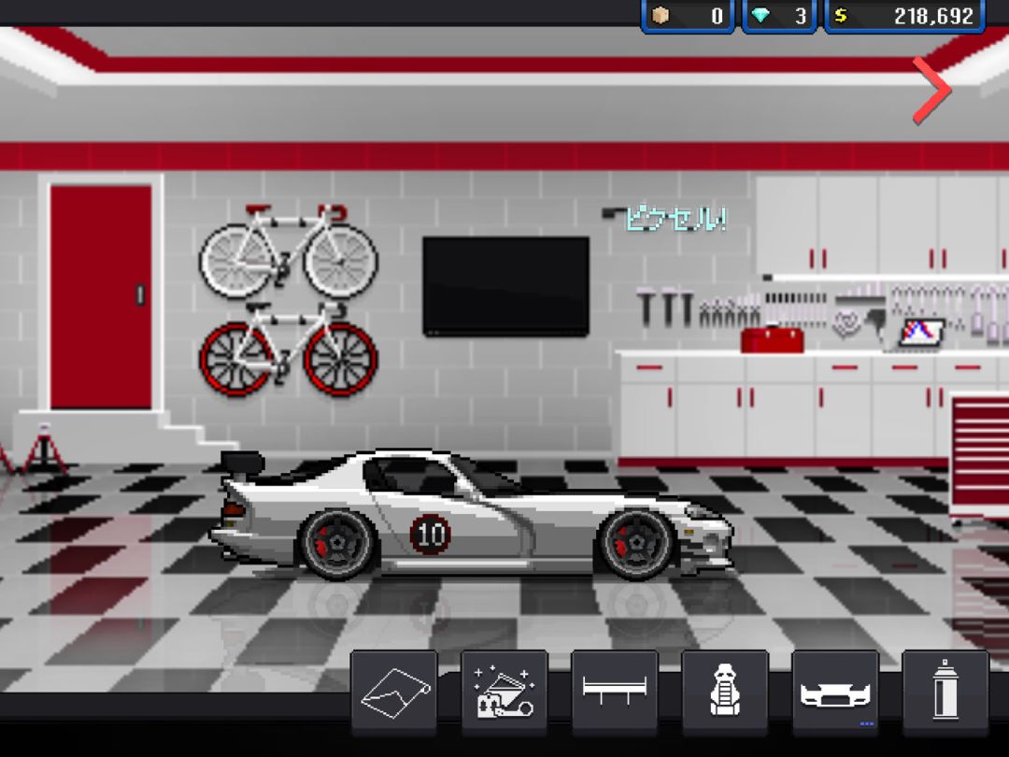Image resolution: width=1009 pixels, height=757 pixels.
Task: Tap the blue diamond gem icon
Action: pyautogui.click(x=760, y=16)
